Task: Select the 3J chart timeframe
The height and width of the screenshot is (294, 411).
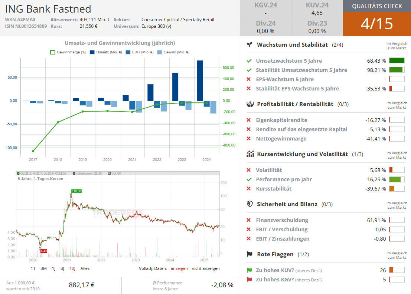Action: 62,268
